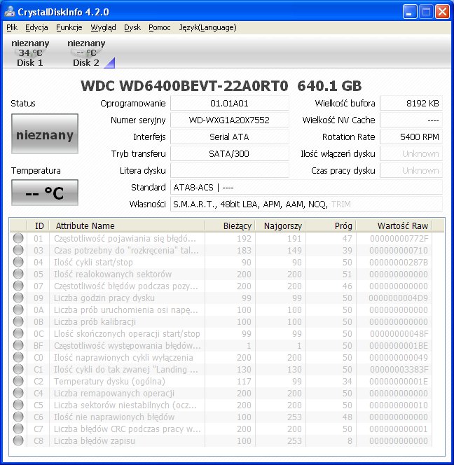This screenshot has width=454, height=465.
Task: Click the Najgorszy column header
Action: 280,225
